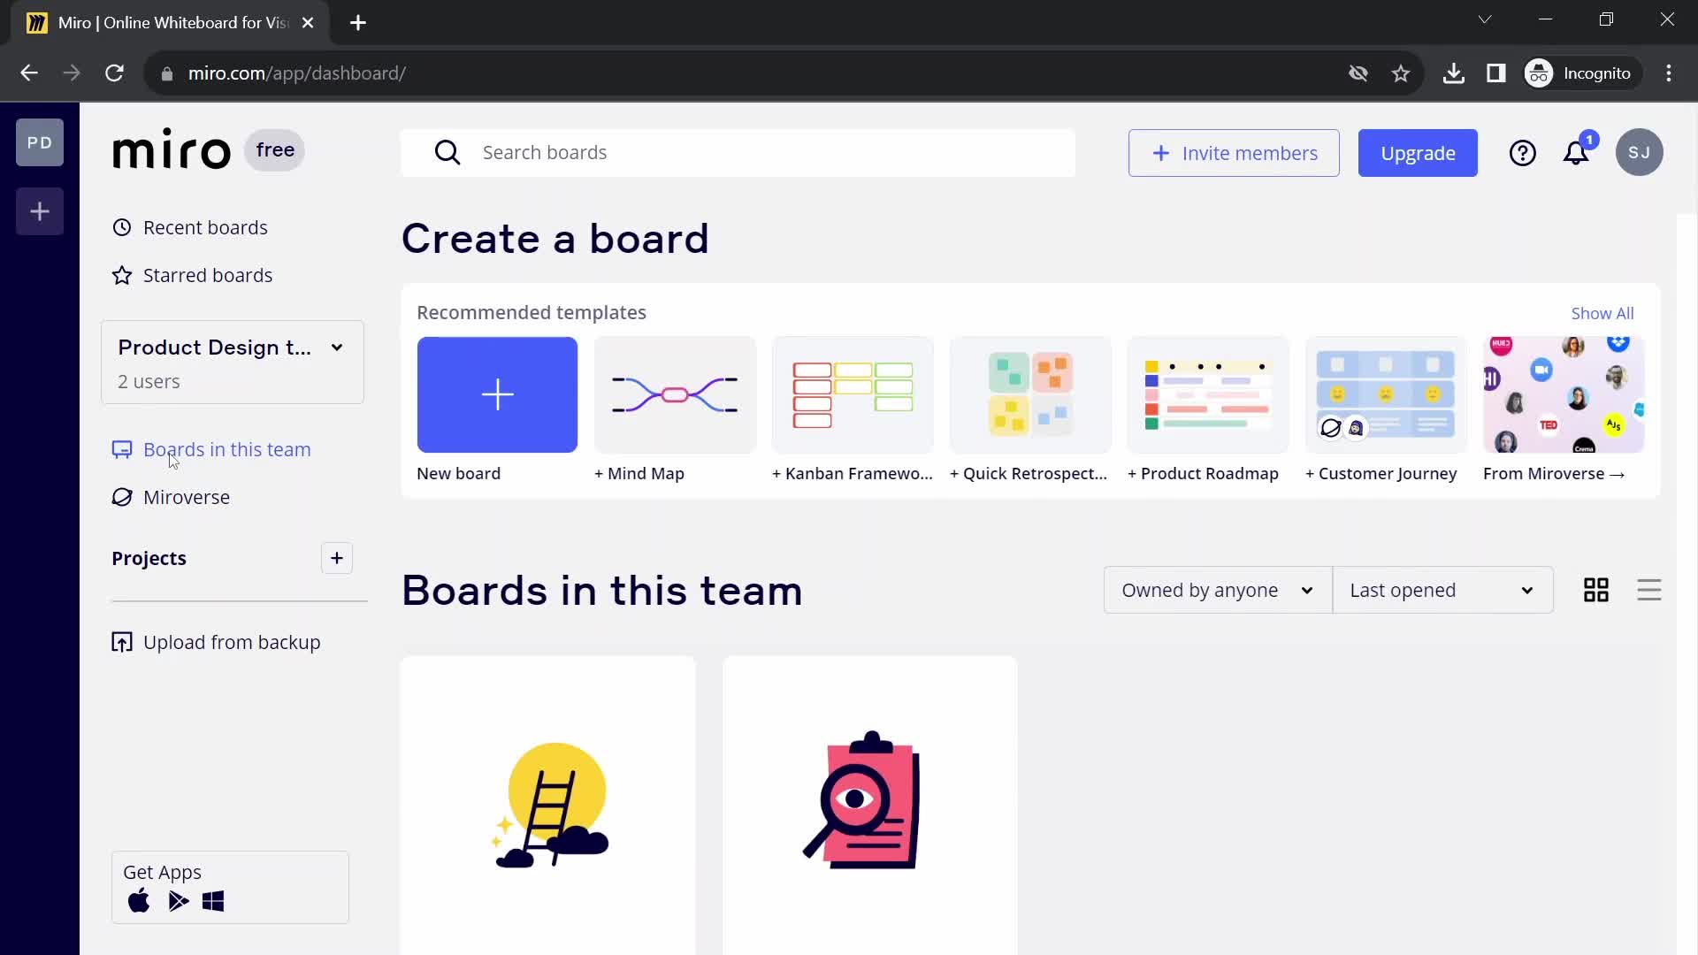This screenshot has height=955, width=1698.
Task: Select the Product Roadmap template icon
Action: tap(1209, 394)
